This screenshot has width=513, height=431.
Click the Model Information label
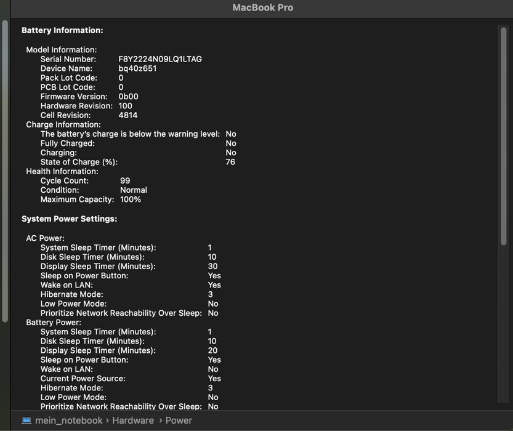62,50
